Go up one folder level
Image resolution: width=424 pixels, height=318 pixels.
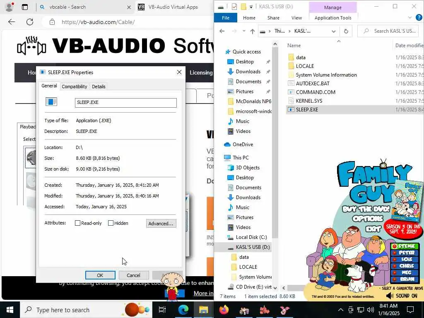click(253, 31)
